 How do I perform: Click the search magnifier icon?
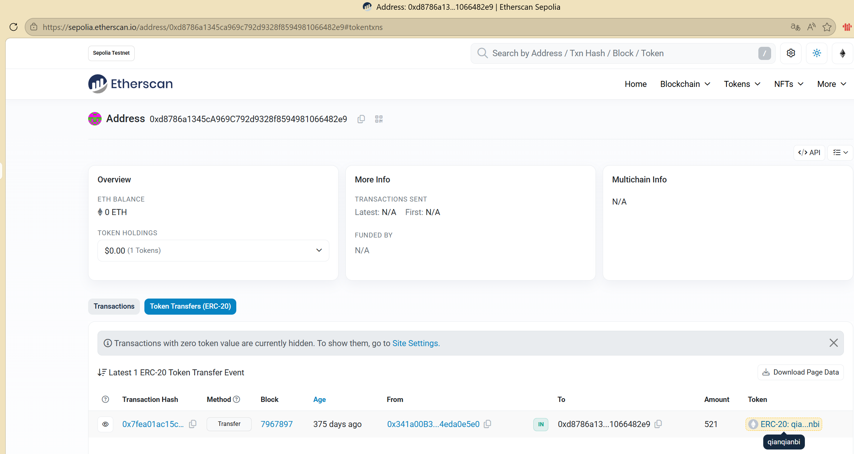tap(482, 53)
